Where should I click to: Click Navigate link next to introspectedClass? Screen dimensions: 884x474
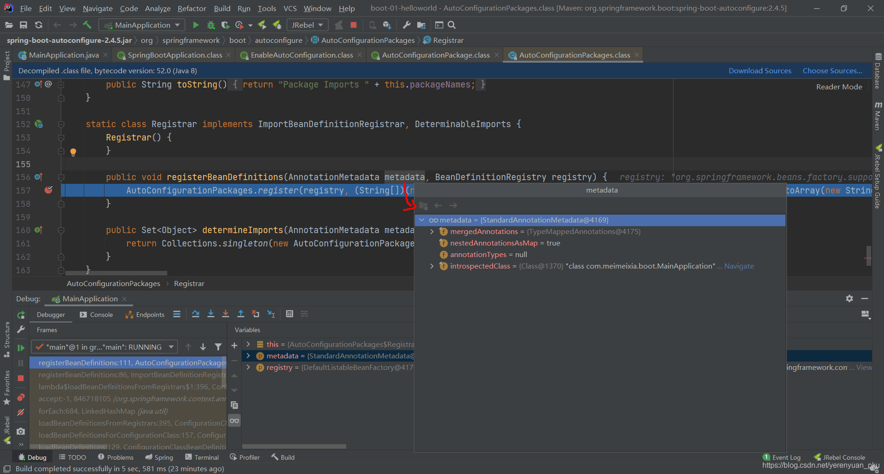(x=739, y=266)
